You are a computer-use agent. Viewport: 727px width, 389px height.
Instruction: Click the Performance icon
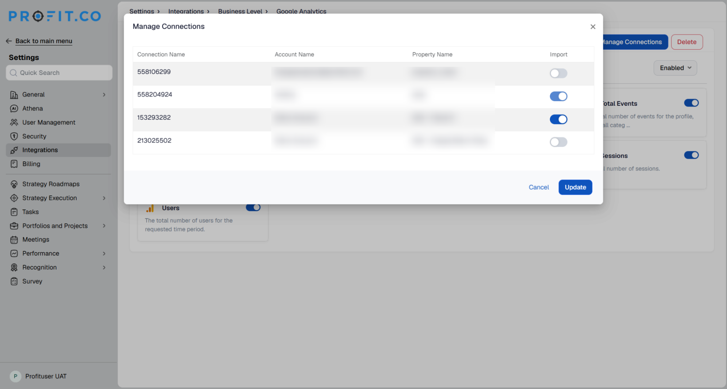pos(14,253)
